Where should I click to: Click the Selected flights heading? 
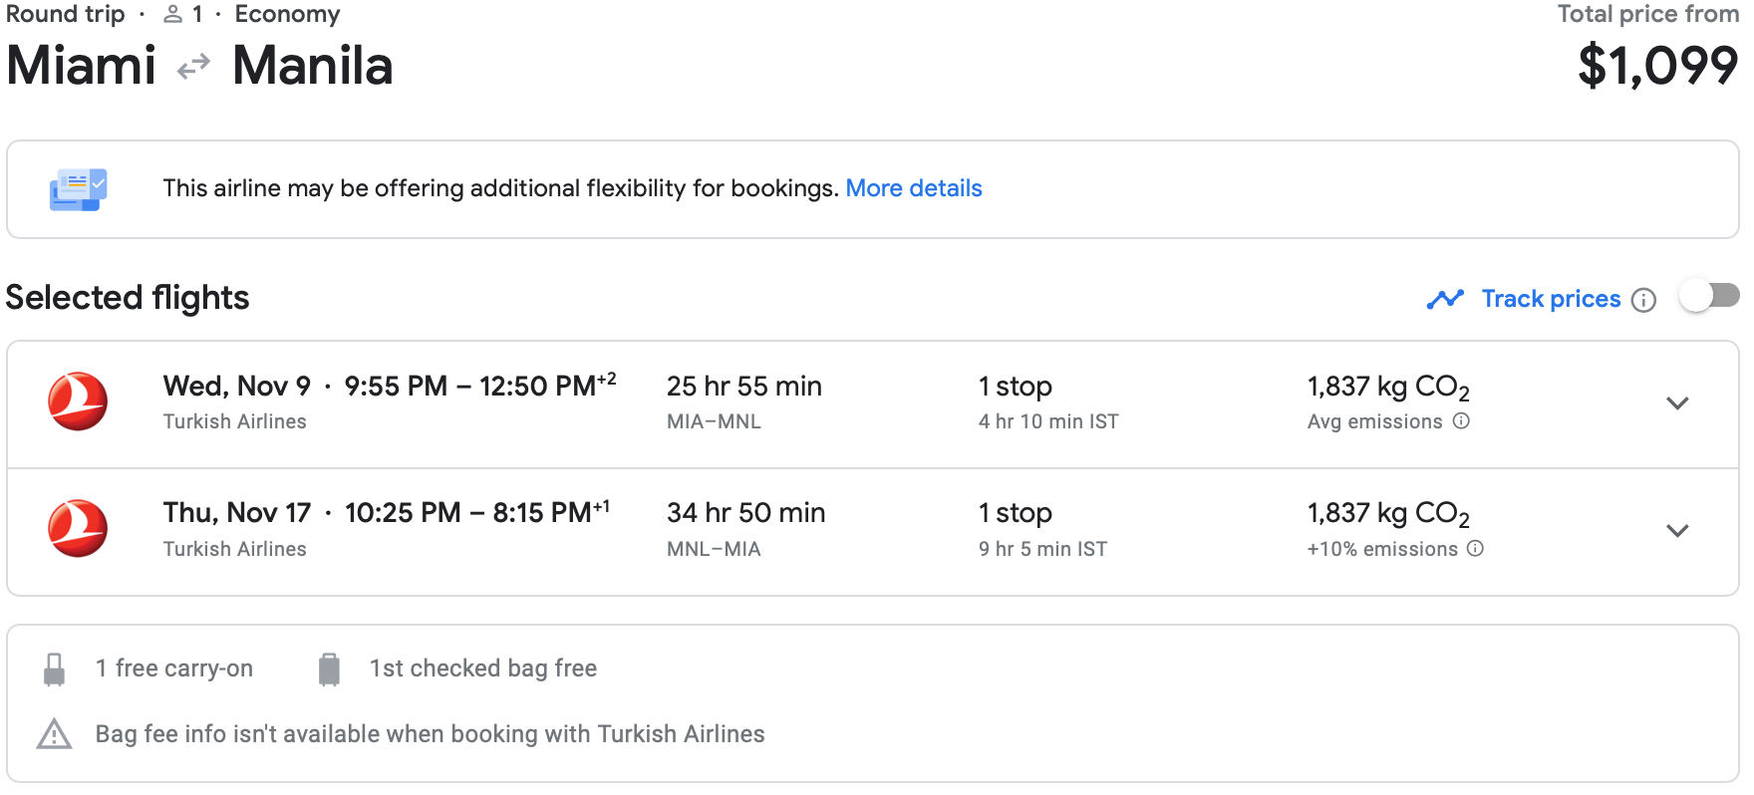[x=128, y=298]
